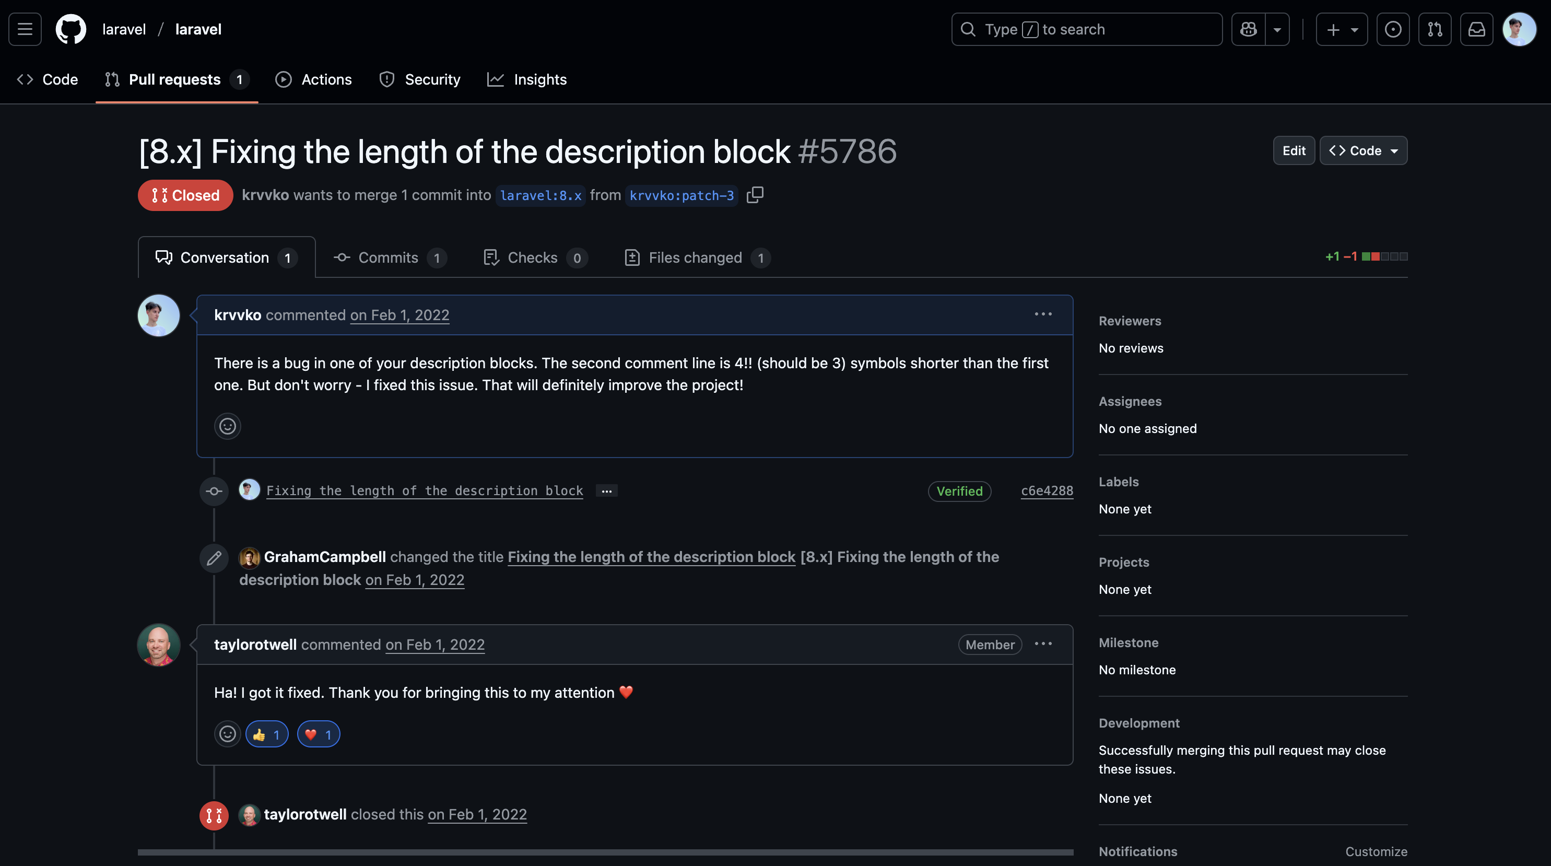The width and height of the screenshot is (1551, 866).
Task: Switch to the Commits tab
Action: click(x=390, y=258)
